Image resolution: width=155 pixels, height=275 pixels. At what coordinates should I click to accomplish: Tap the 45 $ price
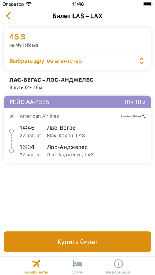coord(17,37)
